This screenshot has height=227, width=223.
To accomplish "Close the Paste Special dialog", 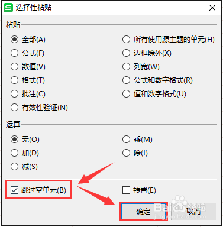I will click(212, 8).
